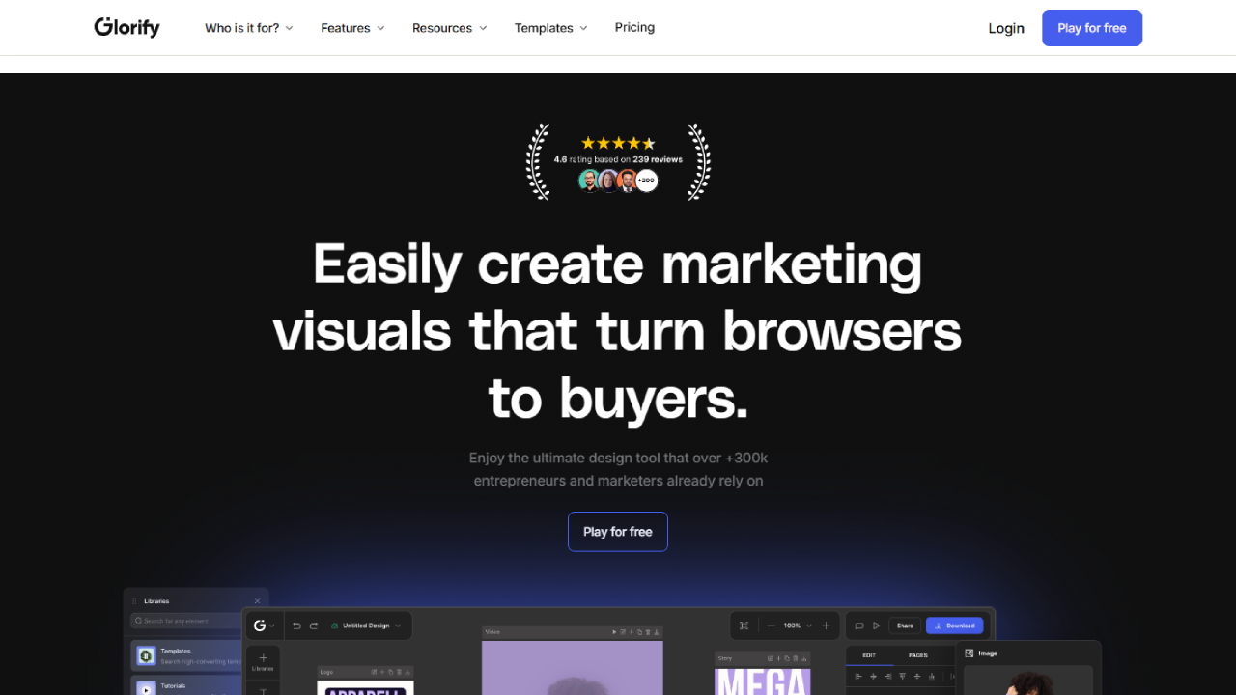Click the zoom out minus icon

tap(771, 625)
